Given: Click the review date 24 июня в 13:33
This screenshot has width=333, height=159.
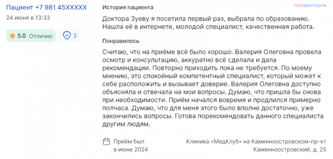Looking at the screenshot, I should (28, 17).
